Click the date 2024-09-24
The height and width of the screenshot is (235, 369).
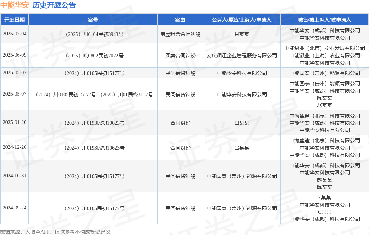(14, 208)
